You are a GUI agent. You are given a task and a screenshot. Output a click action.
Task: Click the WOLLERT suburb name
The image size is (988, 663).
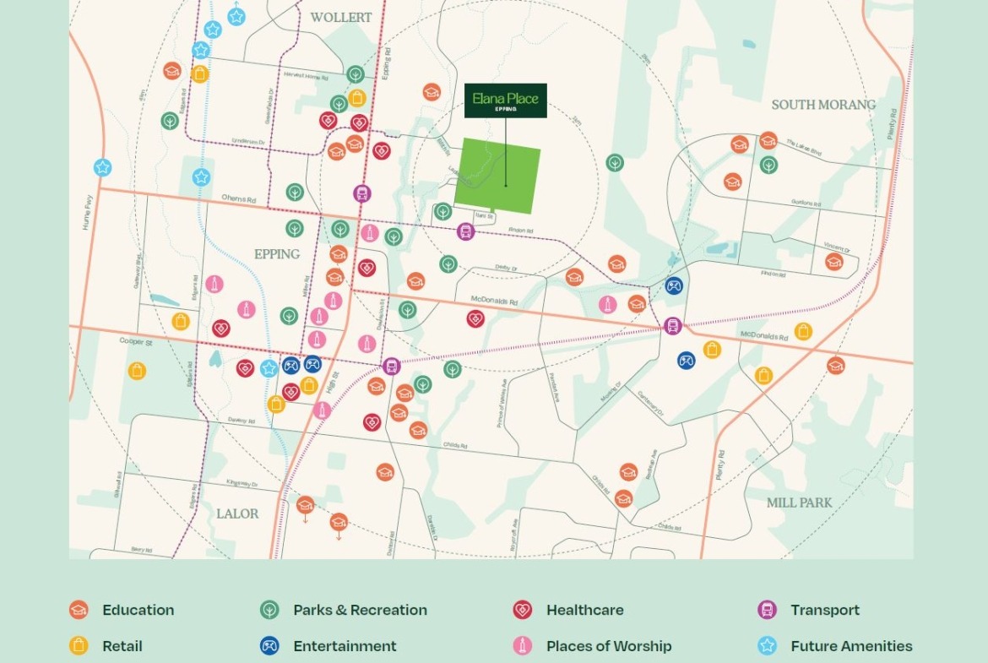click(x=341, y=17)
